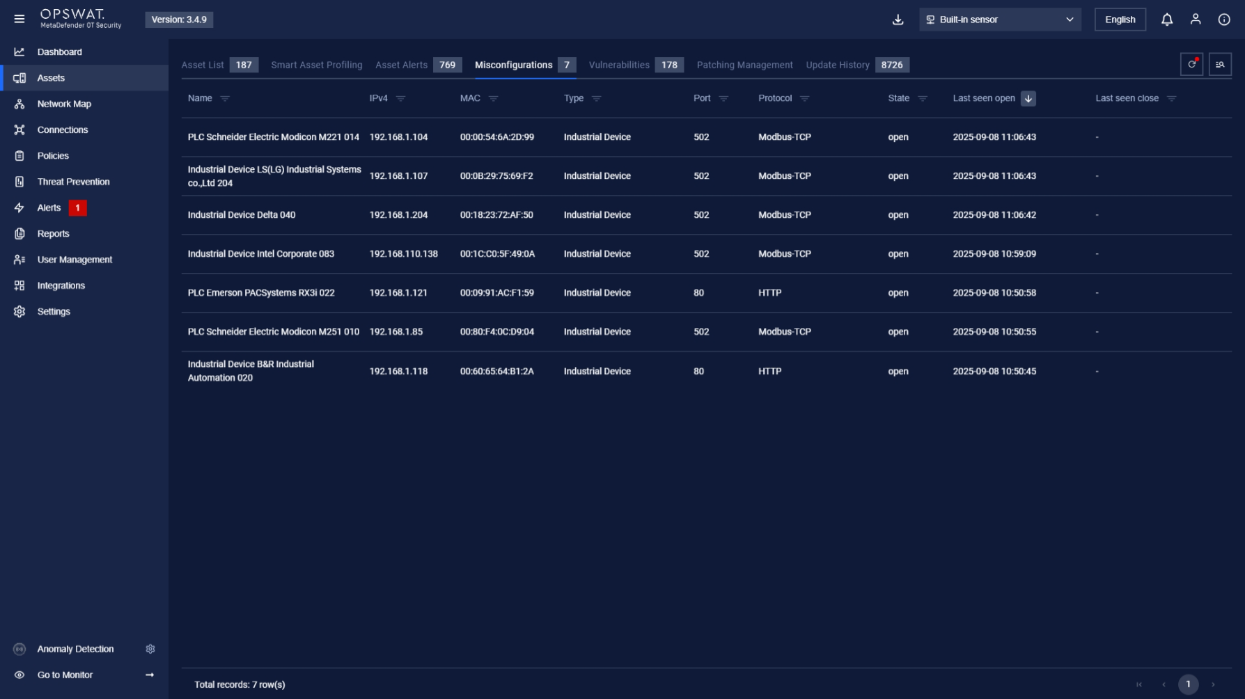Screen dimensions: 1245x699
Task: Select the Industrial Device Delta 040 row
Action: pos(706,215)
